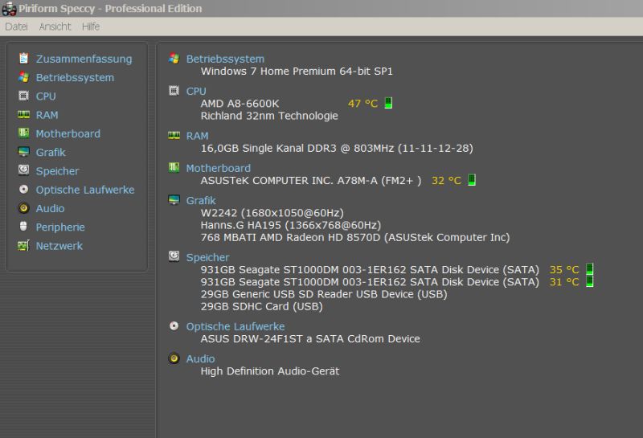Image resolution: width=643 pixels, height=438 pixels.
Task: Click the Peripherie mouse icon in sidebar
Action: 24,227
